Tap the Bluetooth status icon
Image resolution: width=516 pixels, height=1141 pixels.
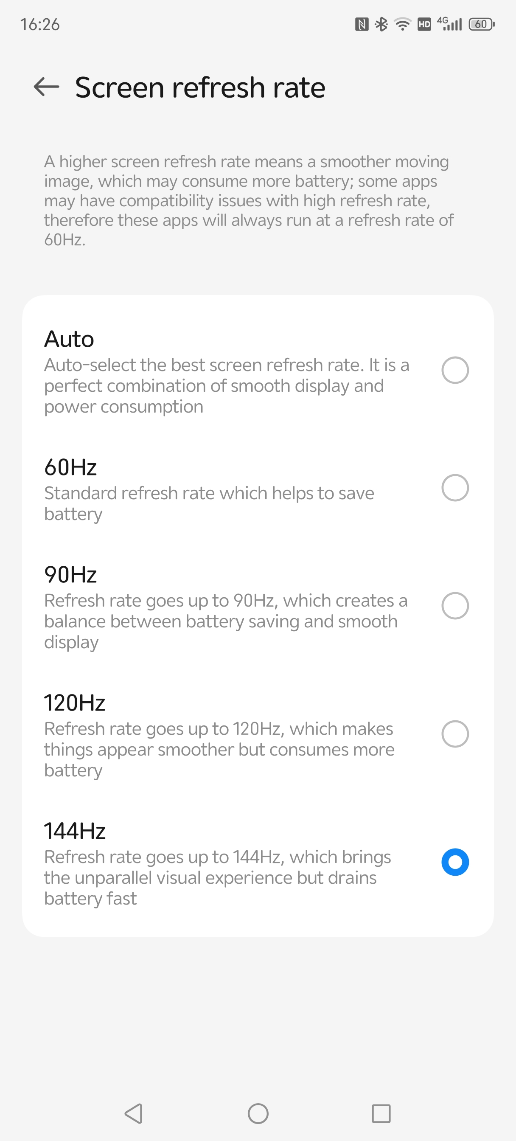tap(381, 24)
